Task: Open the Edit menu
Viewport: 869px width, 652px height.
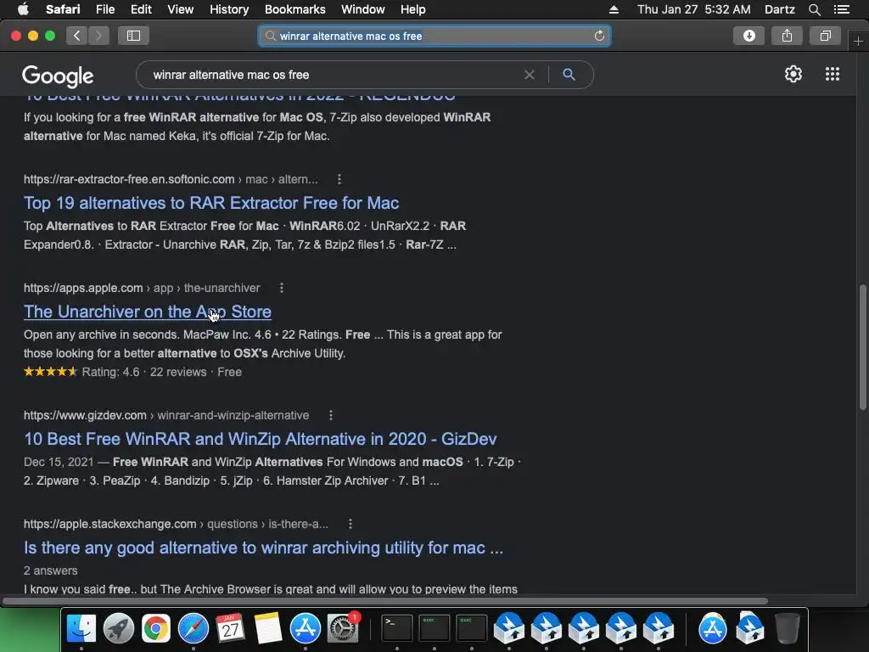Action: click(141, 9)
